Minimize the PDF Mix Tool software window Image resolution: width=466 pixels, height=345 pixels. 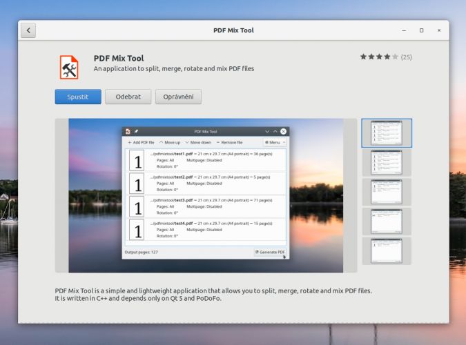[x=404, y=30]
